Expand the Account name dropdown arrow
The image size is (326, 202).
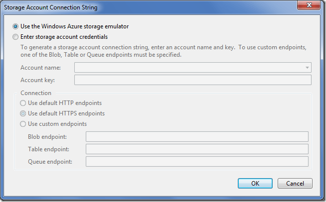pos(307,68)
